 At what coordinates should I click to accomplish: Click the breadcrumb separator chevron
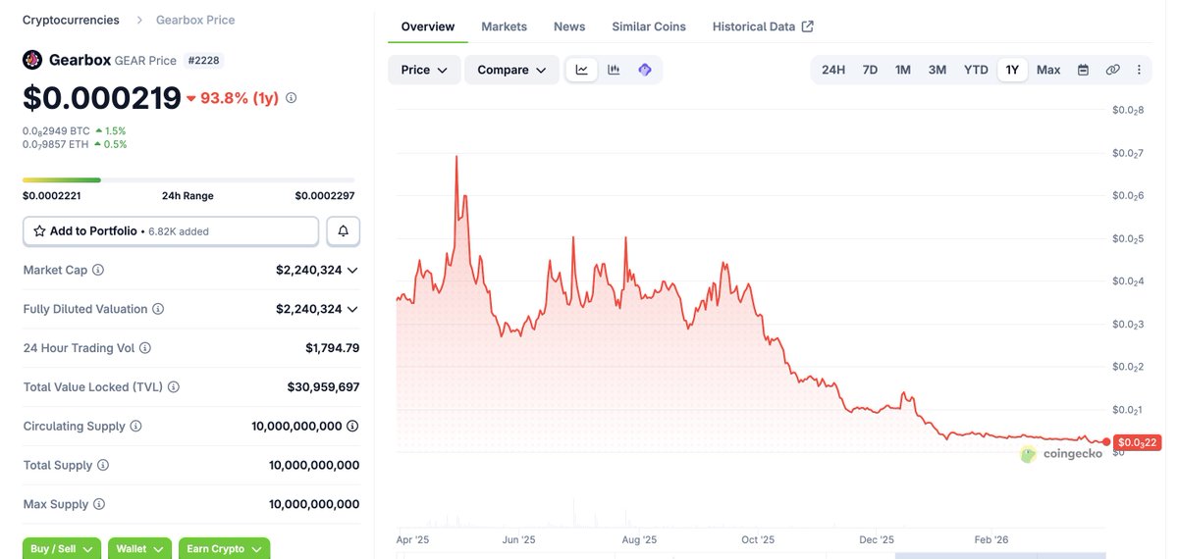[138, 20]
